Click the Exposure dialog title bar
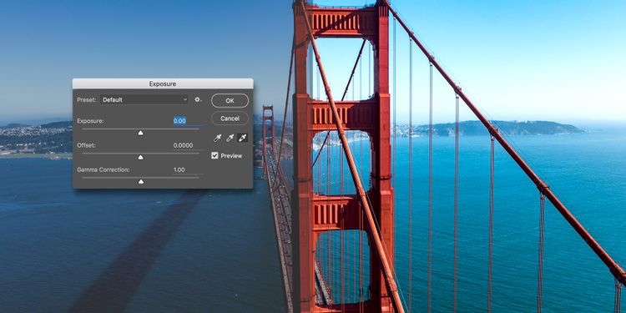The height and width of the screenshot is (313, 626). tap(163, 83)
